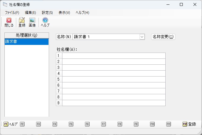
Task: Maximize the 社名欄の登録 window
Action: [x=181, y=4]
